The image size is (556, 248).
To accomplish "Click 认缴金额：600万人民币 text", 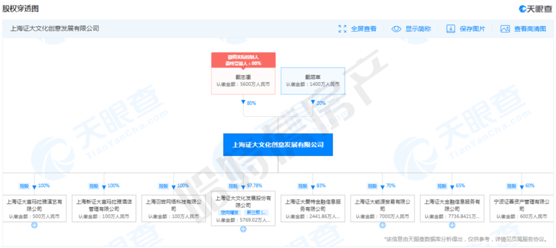I will coord(522,216).
